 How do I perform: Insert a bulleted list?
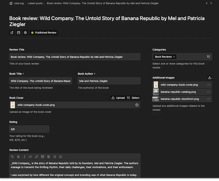(55, 157)
